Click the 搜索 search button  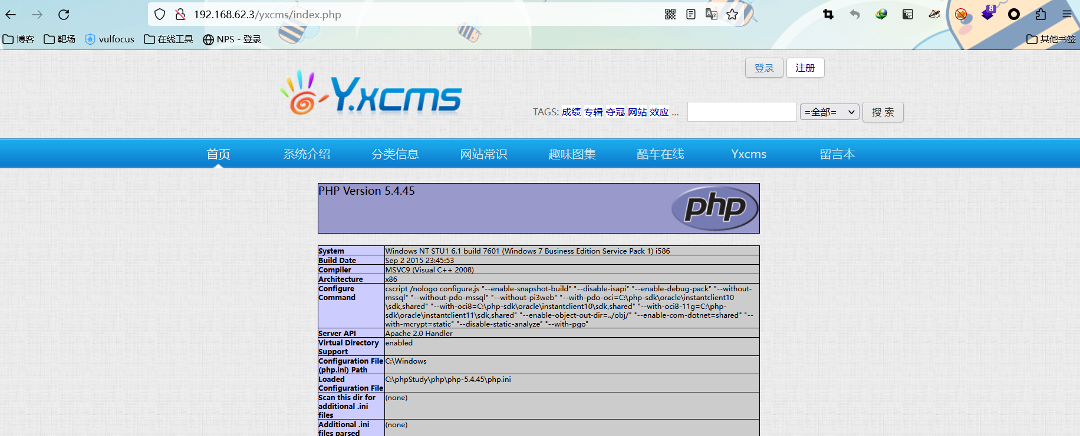pos(883,112)
